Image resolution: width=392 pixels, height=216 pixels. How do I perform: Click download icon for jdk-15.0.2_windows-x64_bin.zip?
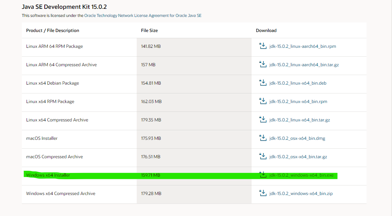263,193
